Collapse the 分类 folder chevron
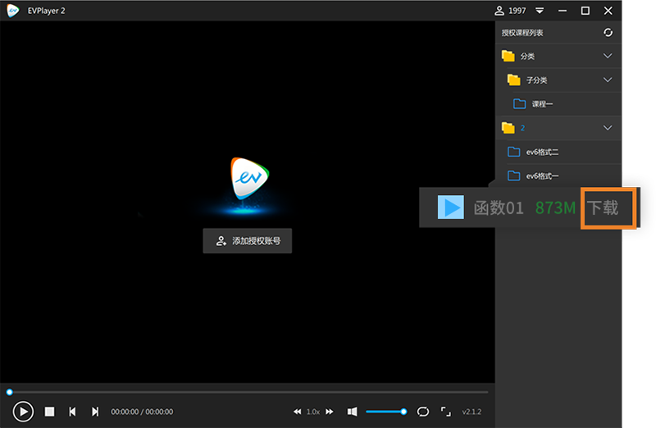The image size is (656, 428). click(608, 56)
